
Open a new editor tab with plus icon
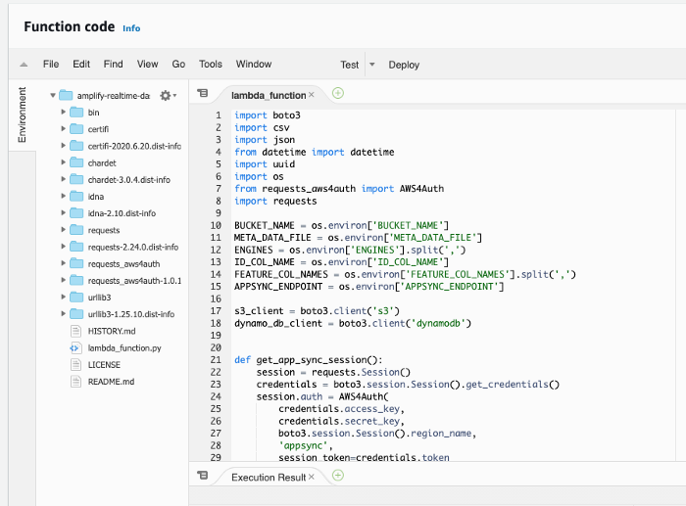click(338, 93)
